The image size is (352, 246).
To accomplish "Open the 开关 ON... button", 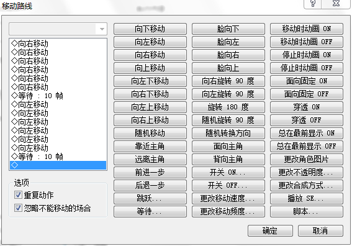I will click(228, 172).
